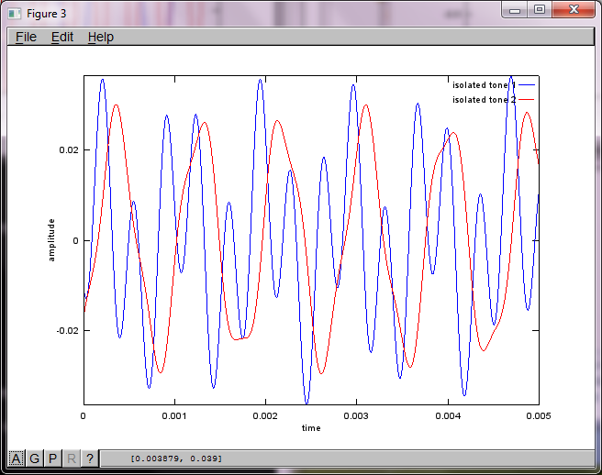The width and height of the screenshot is (602, 475).
Task: Click the 'time' x-axis label
Action: (x=311, y=428)
